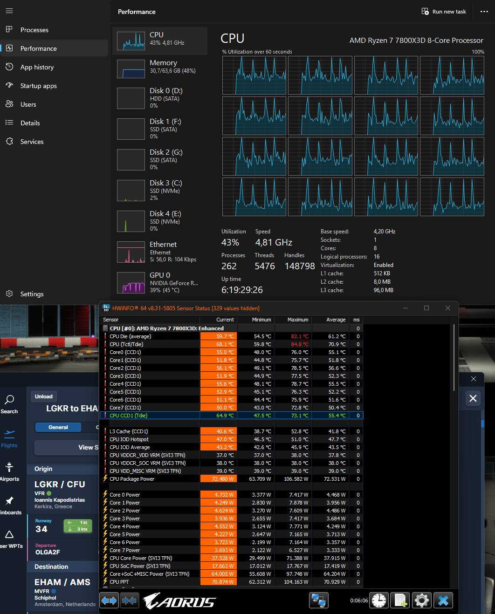This screenshot has width=495, height=614.
Task: Select the General tab of flight plan
Action: (58, 427)
